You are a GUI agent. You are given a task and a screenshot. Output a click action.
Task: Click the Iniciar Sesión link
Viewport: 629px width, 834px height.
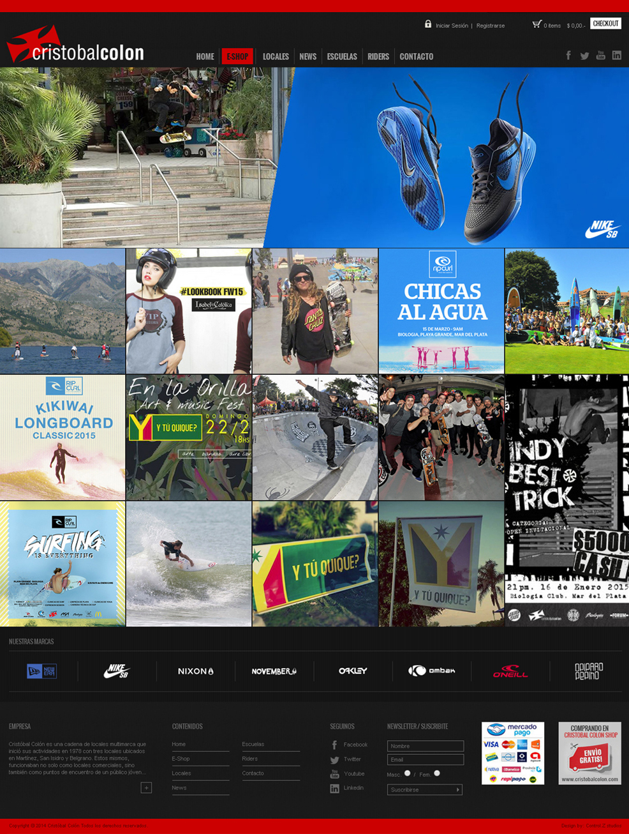(x=452, y=26)
